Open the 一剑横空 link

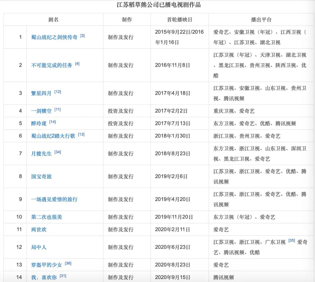pos(41,111)
